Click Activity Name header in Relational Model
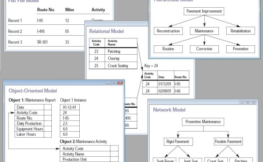This screenshot has width=263, height=162. pos(112,43)
